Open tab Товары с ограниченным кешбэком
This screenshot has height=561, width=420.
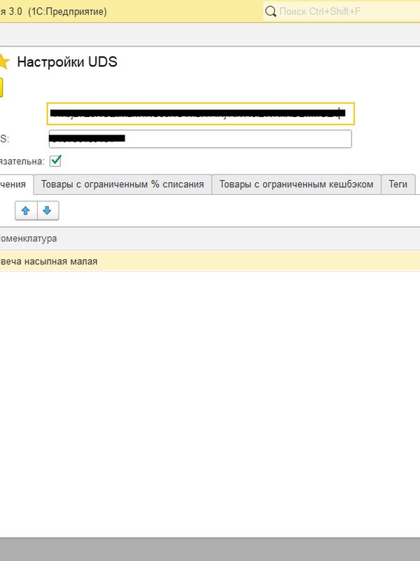click(296, 184)
